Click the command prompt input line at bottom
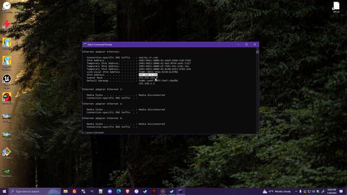This screenshot has height=195, width=347. (x=93, y=133)
